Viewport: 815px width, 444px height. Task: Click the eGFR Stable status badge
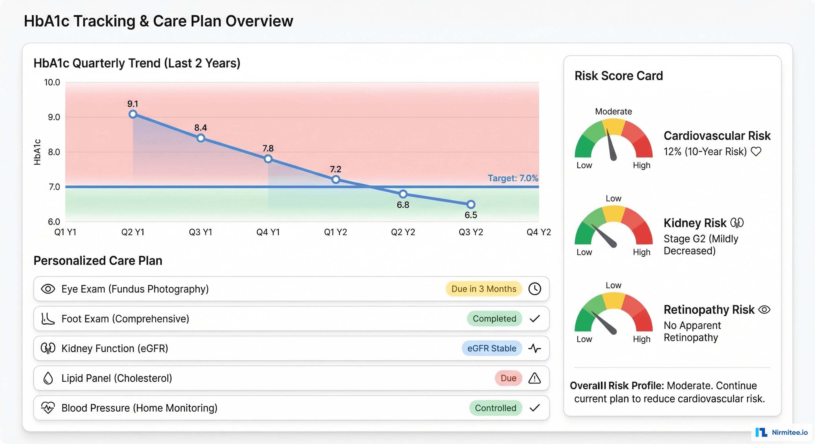[x=492, y=348]
